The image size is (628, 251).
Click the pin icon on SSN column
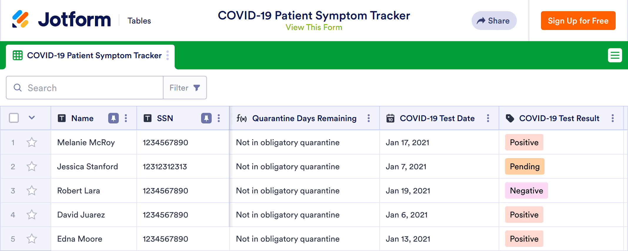click(x=206, y=118)
